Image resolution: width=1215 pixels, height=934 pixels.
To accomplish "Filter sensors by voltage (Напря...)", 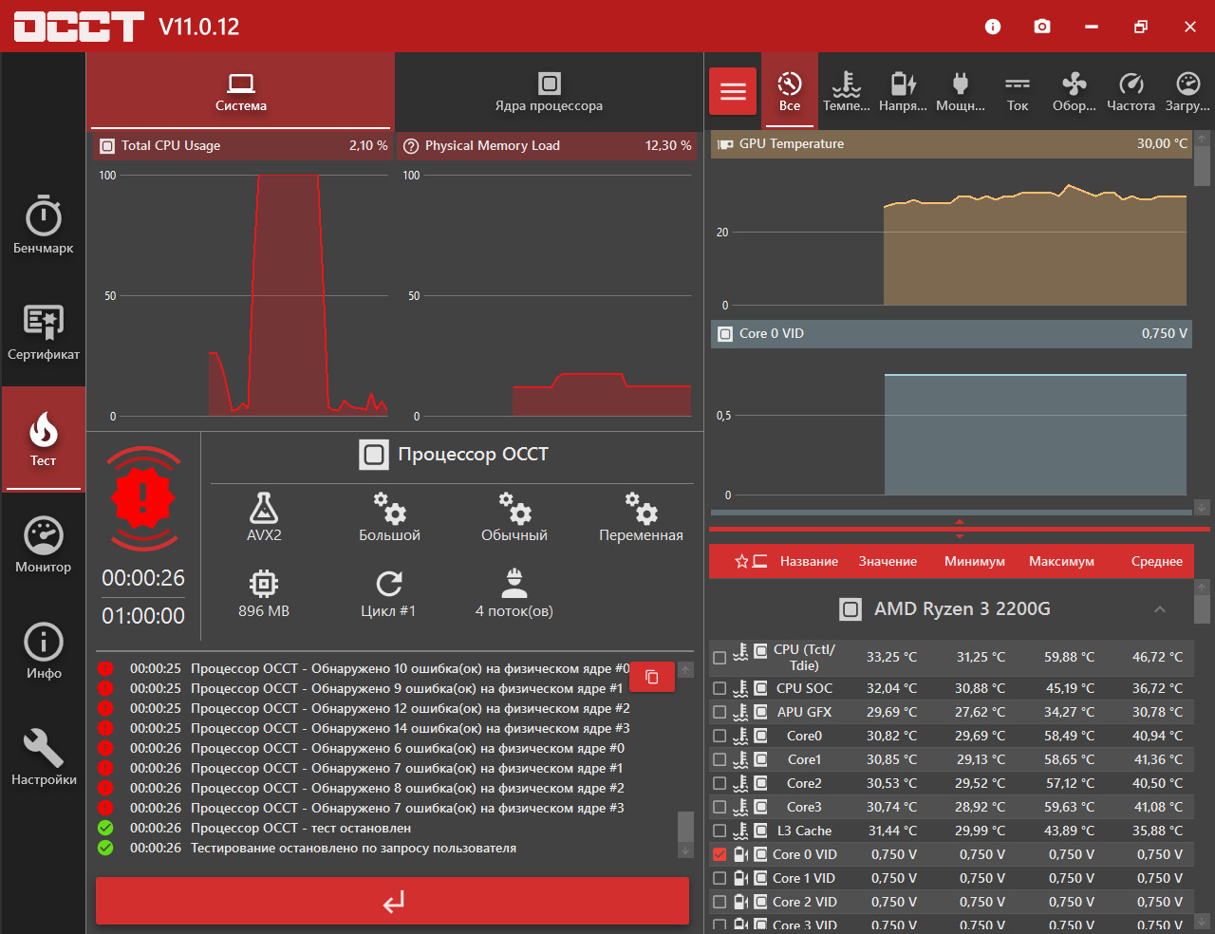I will 904,91.
